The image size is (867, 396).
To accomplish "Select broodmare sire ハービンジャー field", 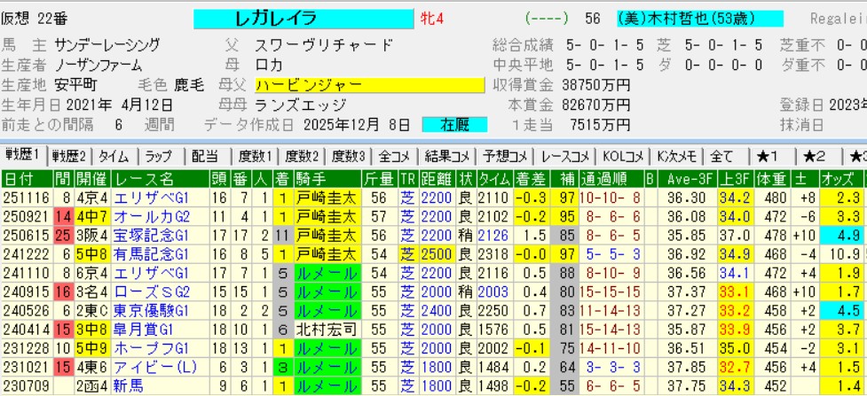I will 368,85.
